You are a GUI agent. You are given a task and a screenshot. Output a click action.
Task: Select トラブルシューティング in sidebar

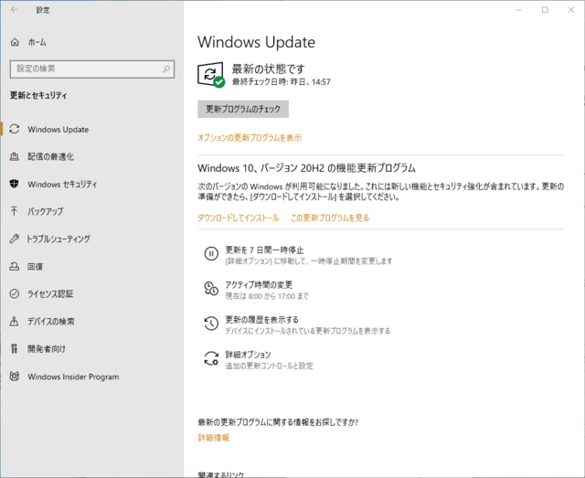91,239
